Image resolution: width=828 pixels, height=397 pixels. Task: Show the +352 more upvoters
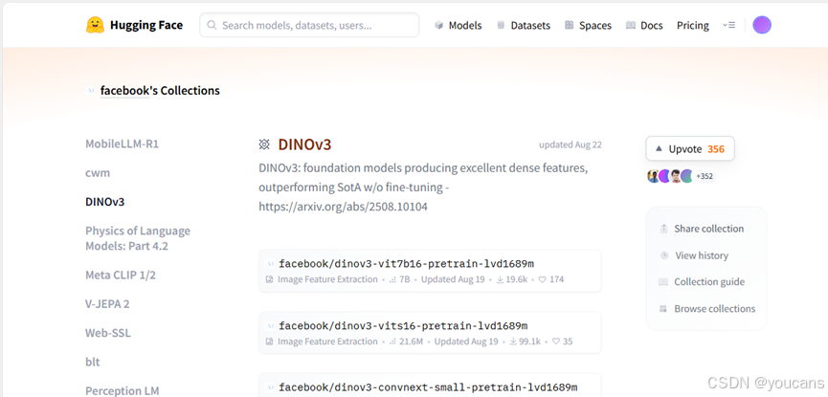click(705, 176)
